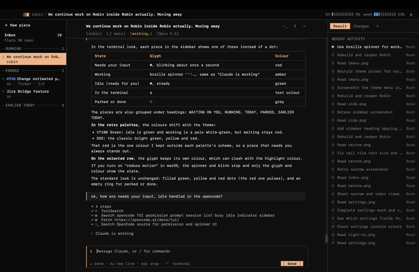Click the ring next to 'Rebuild and reopen Robin' first entry
This screenshot has height=272, width=419.
click(333, 55)
